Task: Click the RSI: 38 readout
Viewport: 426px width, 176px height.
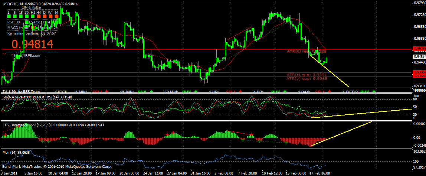Action: [x=14, y=22]
